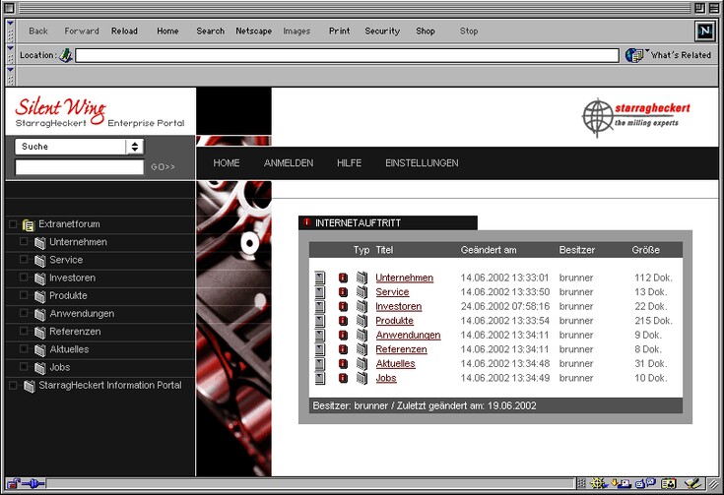Viewport: 724px width, 495px height.
Task: Open the action menu icon for Aktuelles row
Action: pyautogui.click(x=320, y=363)
